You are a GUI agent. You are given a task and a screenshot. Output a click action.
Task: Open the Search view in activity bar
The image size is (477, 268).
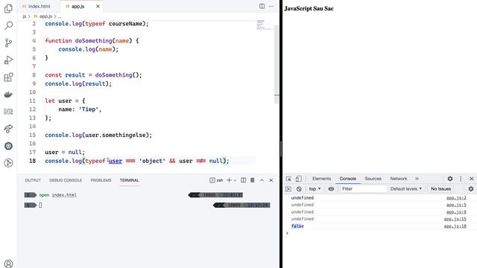8,25
